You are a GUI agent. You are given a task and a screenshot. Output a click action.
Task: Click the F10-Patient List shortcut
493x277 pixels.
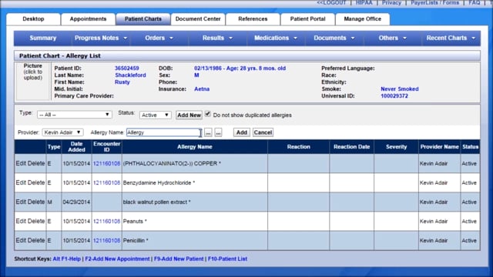227,259
